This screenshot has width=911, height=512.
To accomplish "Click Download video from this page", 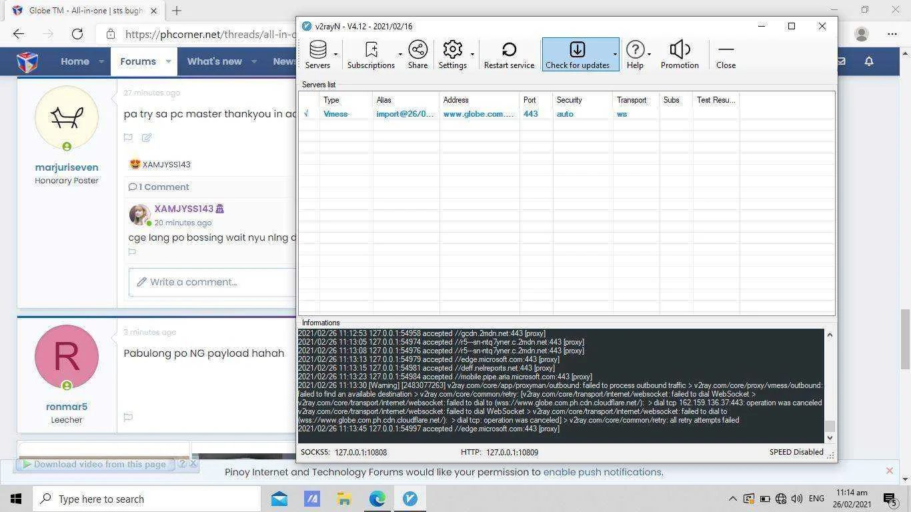I will [94, 464].
